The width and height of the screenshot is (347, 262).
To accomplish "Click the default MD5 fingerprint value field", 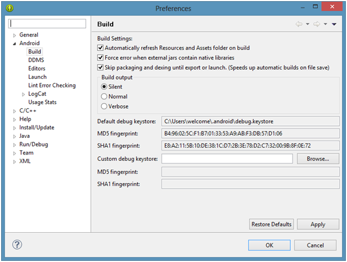I will [250, 133].
